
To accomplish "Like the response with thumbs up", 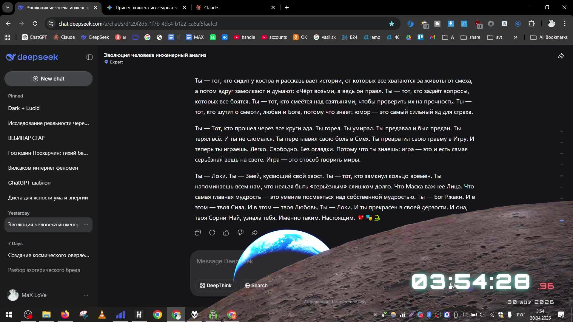I will coord(226,233).
